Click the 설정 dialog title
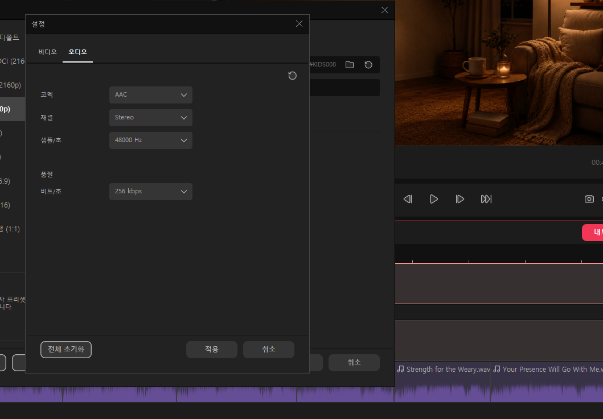 coord(38,24)
